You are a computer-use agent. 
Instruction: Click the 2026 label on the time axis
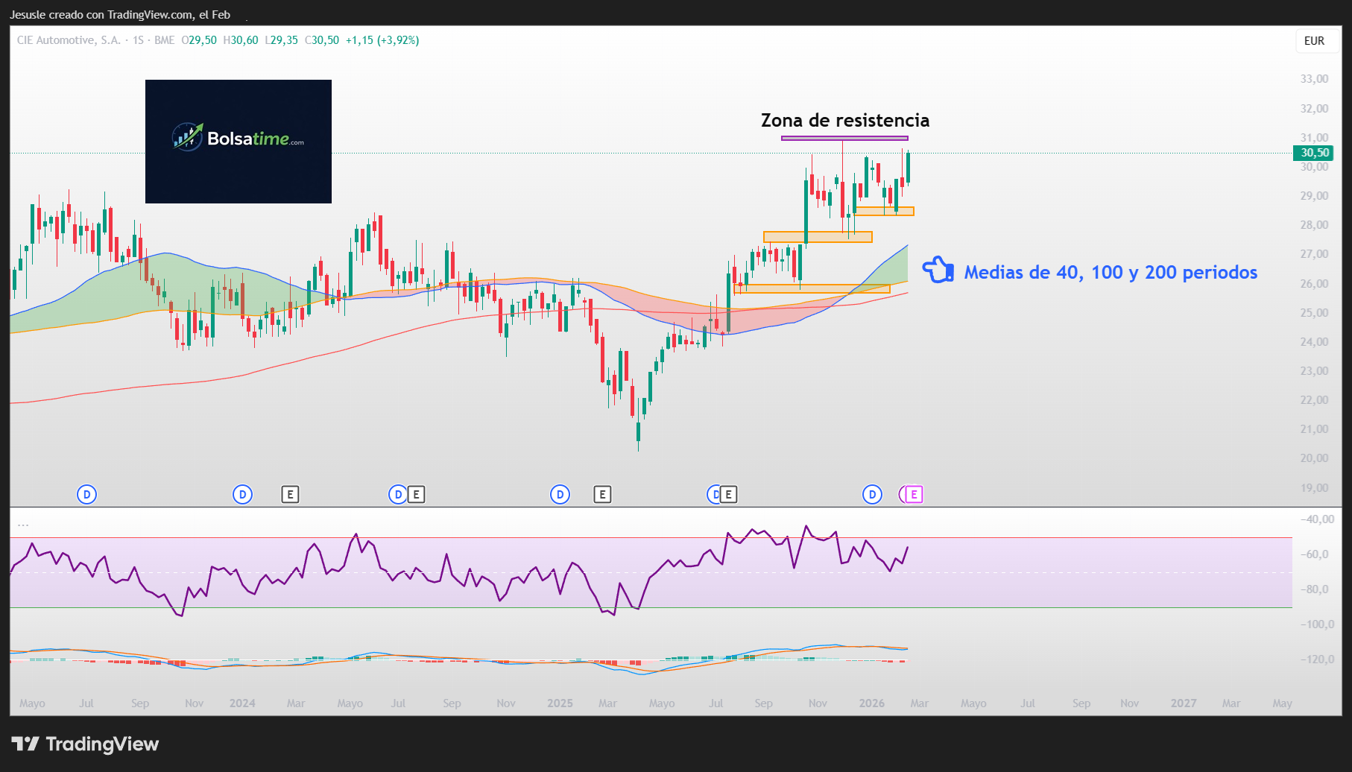(x=872, y=703)
